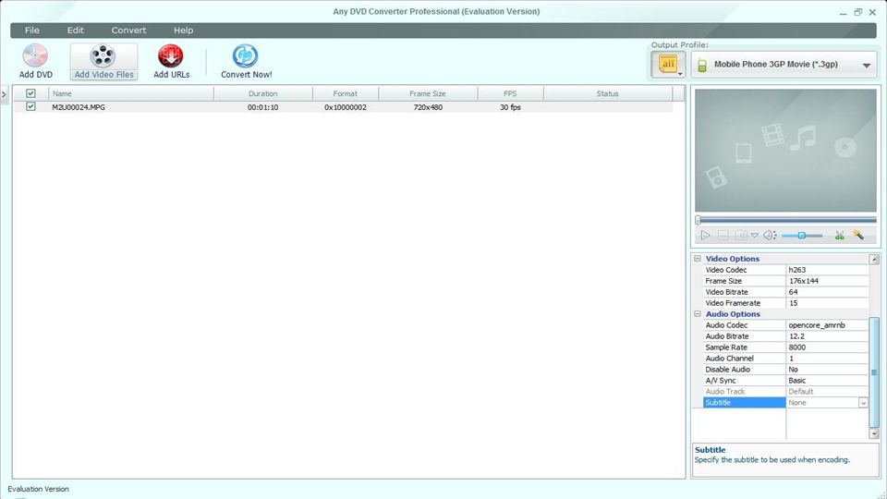Image resolution: width=887 pixels, height=499 pixels.
Task: Sort by the Name column header
Action: [130, 93]
